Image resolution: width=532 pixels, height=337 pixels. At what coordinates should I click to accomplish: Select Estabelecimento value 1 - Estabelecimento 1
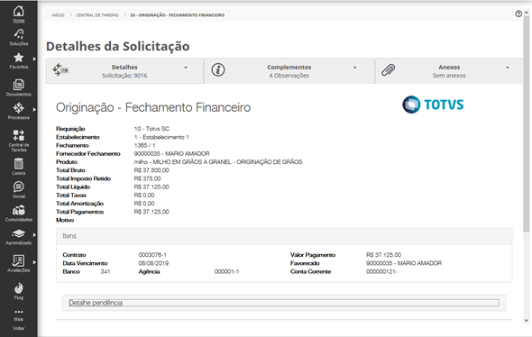pos(161,137)
